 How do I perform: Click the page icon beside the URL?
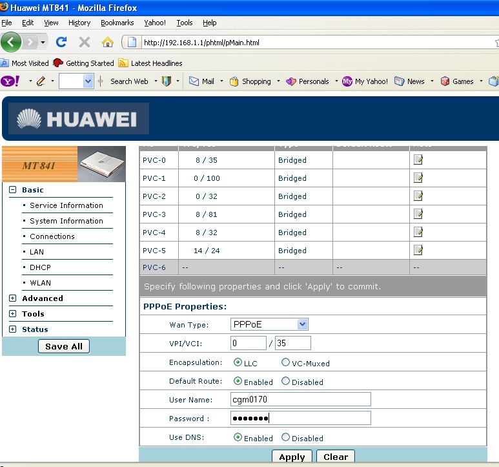(132, 42)
